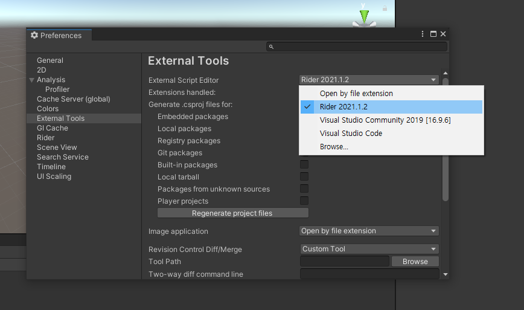Open Rider preferences page
Image resolution: width=524 pixels, height=310 pixels.
pyautogui.click(x=45, y=138)
